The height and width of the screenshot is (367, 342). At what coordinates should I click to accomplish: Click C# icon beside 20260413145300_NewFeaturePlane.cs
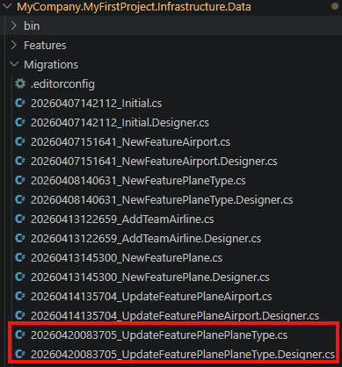click(20, 258)
